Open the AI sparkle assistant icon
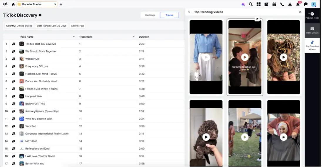Viewport: 322px width, 168px height. tap(243, 4)
